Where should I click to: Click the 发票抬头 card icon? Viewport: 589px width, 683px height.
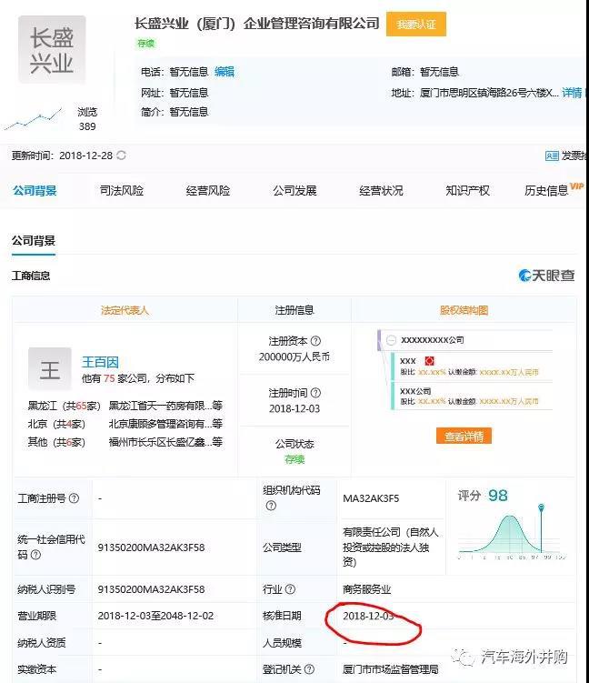coord(552,156)
